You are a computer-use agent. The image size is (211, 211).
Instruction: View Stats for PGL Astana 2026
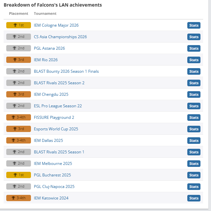[x=194, y=48]
